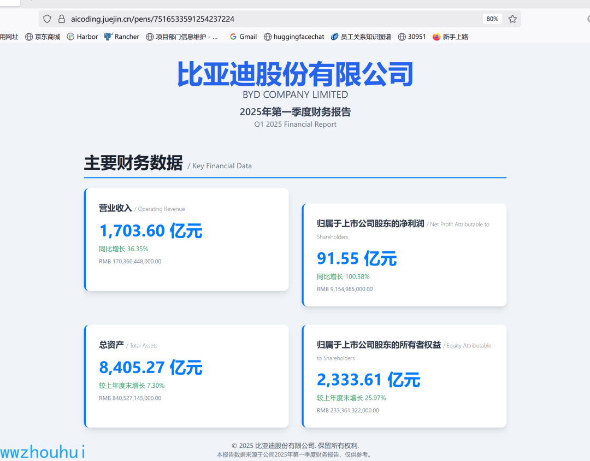Open the 30951 bookmark
Screen dimensions: 590x461
[412, 37]
